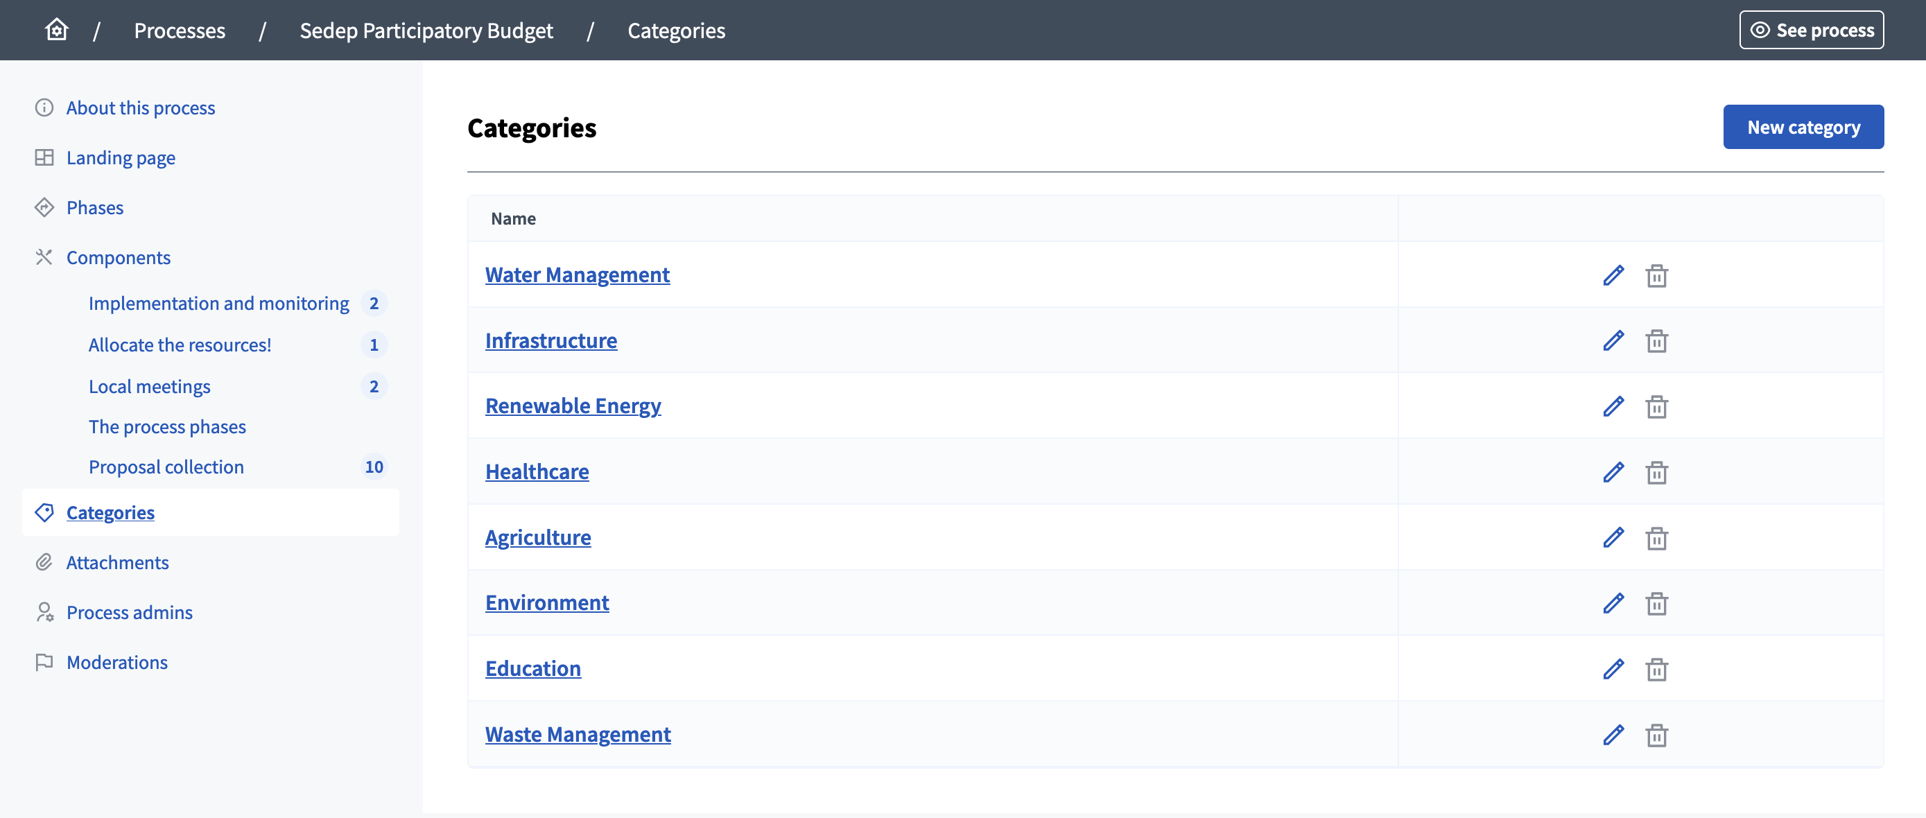Image resolution: width=1926 pixels, height=818 pixels.
Task: Click the Categories shield icon in sidebar
Action: (x=44, y=513)
